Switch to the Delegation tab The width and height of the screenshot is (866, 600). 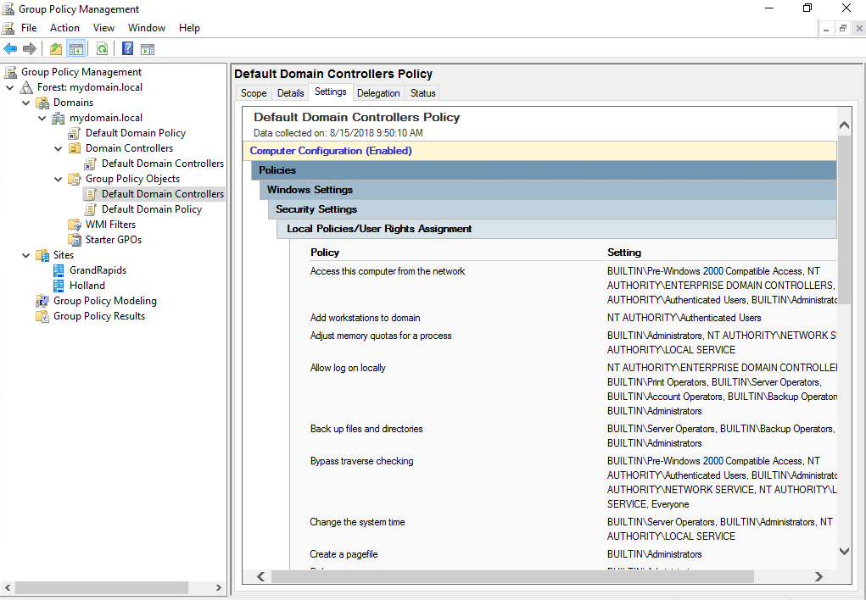pyautogui.click(x=378, y=93)
